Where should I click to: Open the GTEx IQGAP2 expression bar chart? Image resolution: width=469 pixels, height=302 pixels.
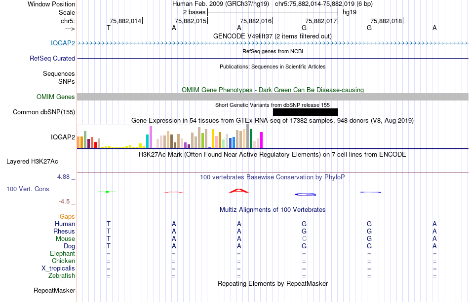[x=170, y=136]
